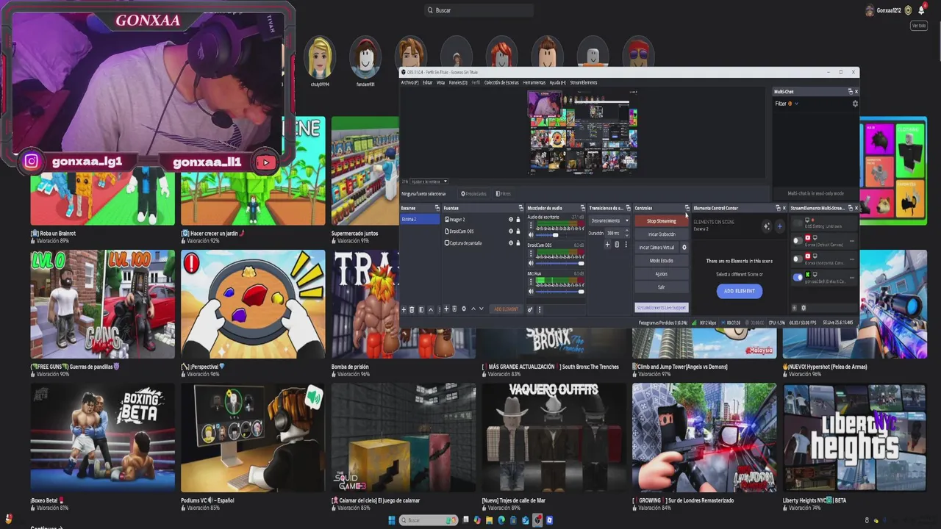Add a new source with the Fuentes plus icon

(446, 309)
